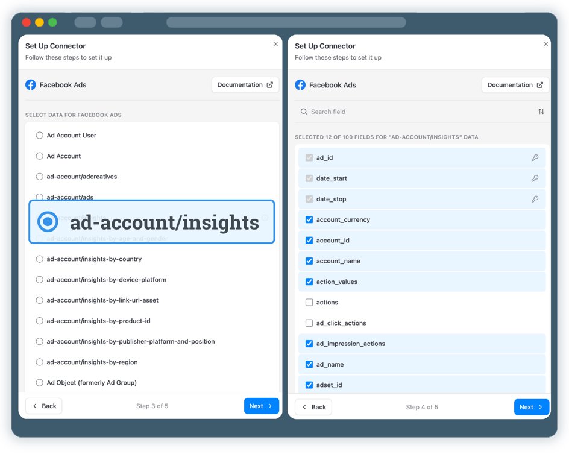The width and height of the screenshot is (569, 463).
Task: Uncheck the account_currency field
Action: [x=309, y=219]
